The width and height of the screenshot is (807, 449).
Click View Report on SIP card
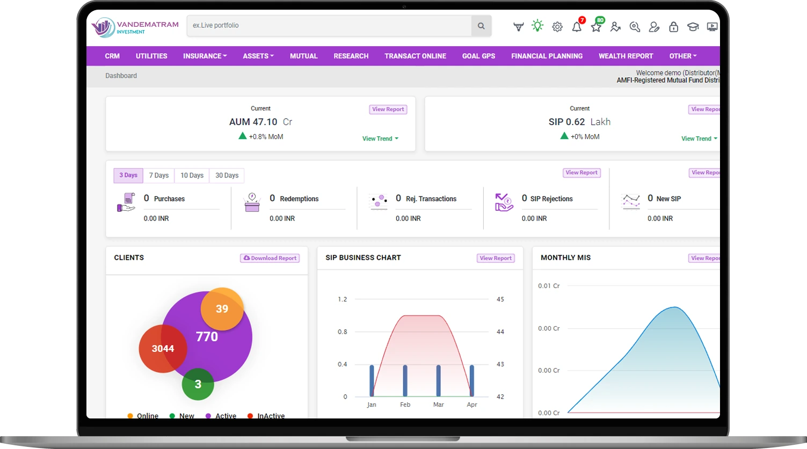(x=704, y=109)
